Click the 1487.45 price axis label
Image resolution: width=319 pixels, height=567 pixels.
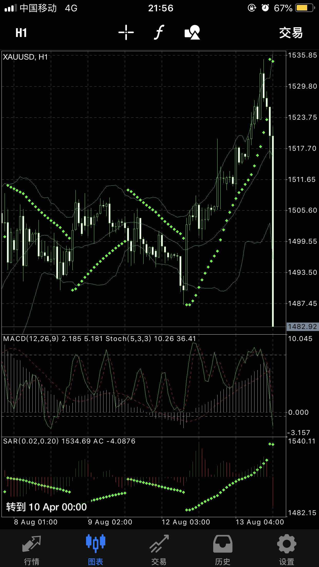pos(303,304)
